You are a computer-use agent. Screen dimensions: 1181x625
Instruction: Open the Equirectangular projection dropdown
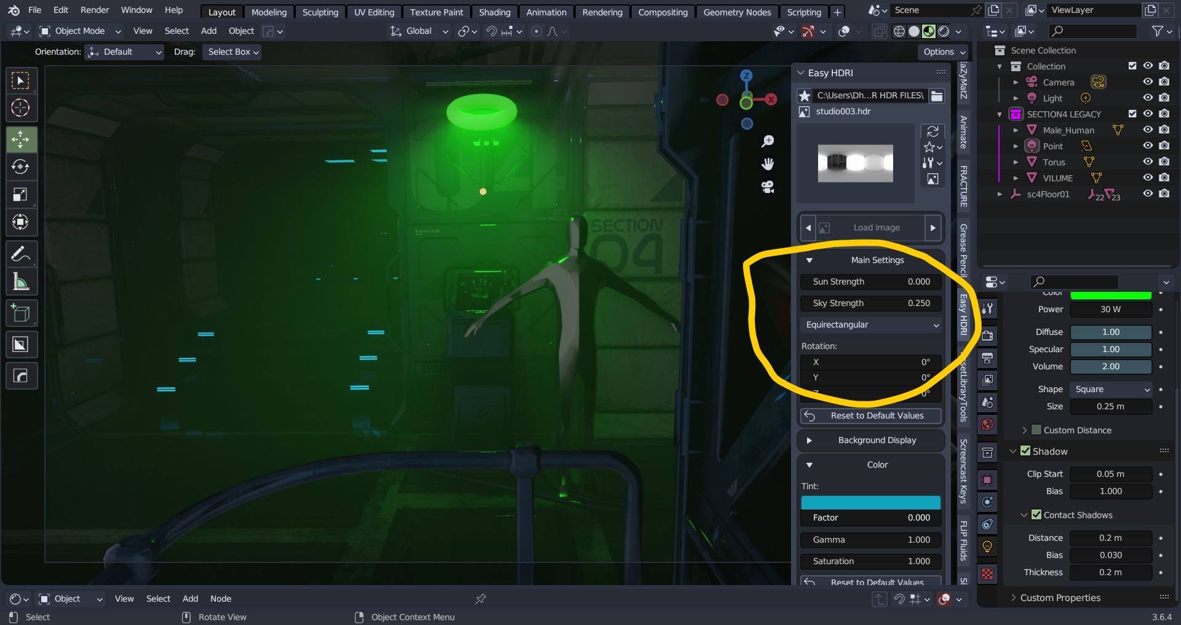click(871, 324)
